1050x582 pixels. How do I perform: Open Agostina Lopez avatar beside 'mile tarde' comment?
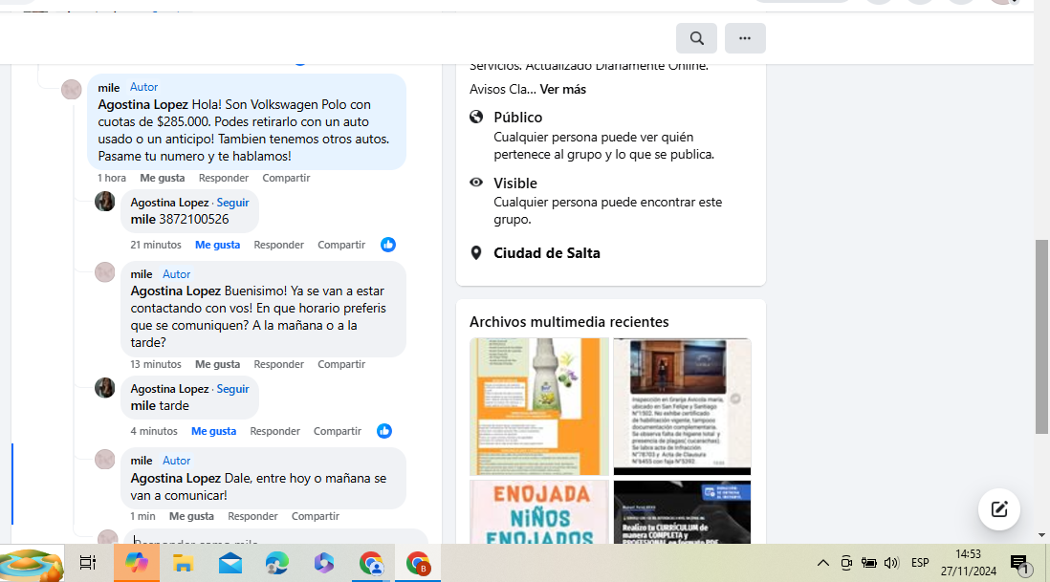(104, 387)
